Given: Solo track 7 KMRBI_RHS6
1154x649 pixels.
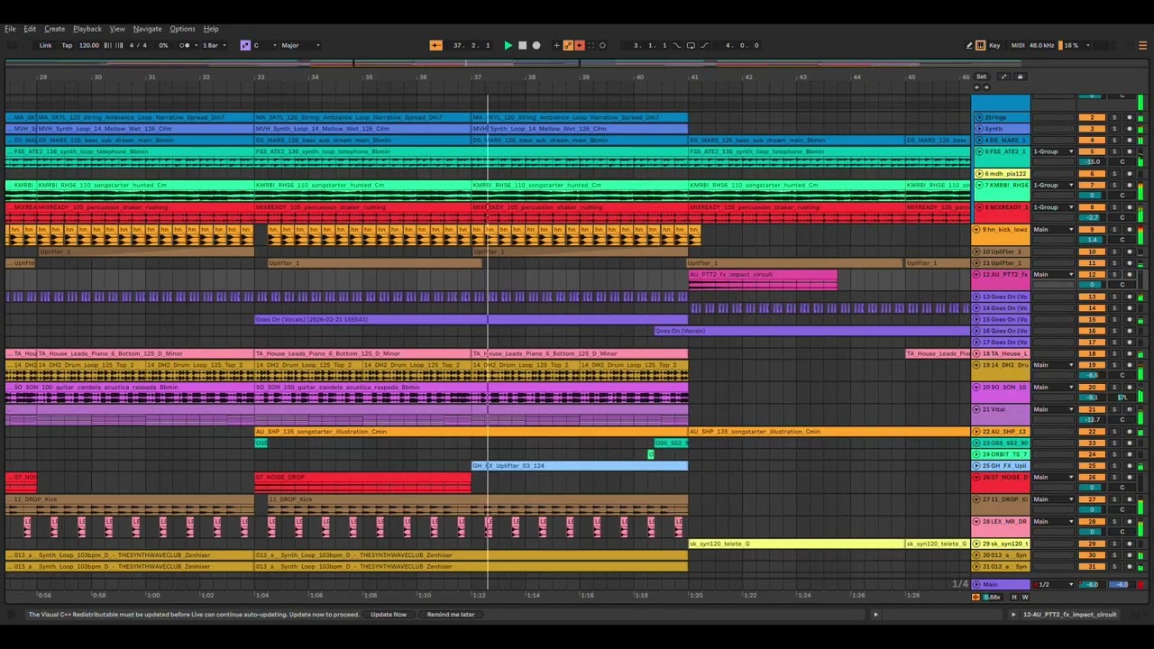Looking at the screenshot, I should [1114, 185].
